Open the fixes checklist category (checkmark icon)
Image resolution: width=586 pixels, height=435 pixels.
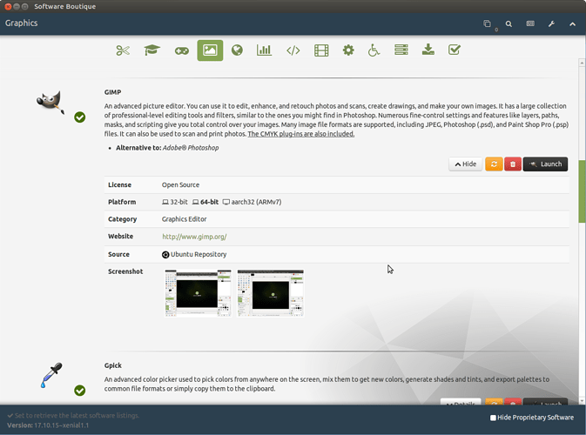click(454, 50)
